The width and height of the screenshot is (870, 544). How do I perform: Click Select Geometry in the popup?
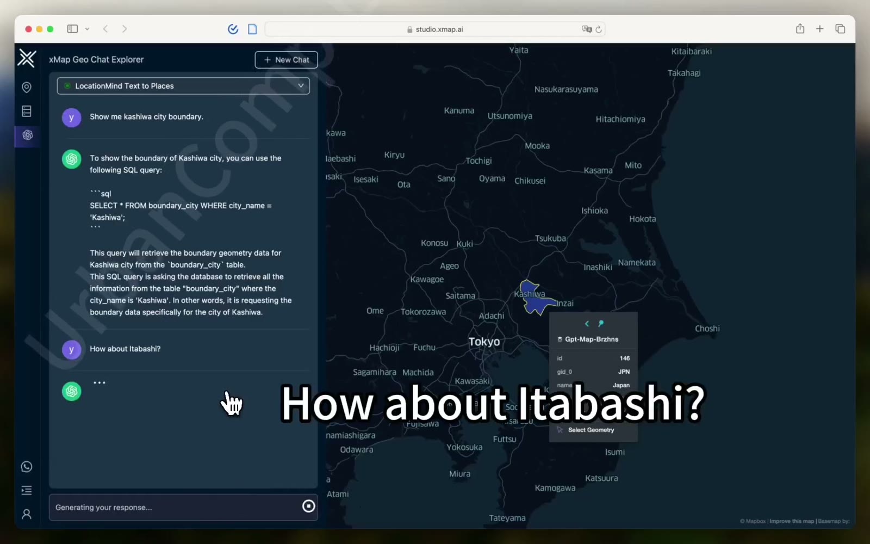(591, 430)
